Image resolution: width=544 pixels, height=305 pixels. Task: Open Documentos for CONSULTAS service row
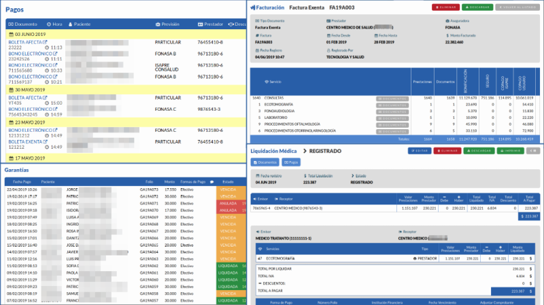(392, 98)
